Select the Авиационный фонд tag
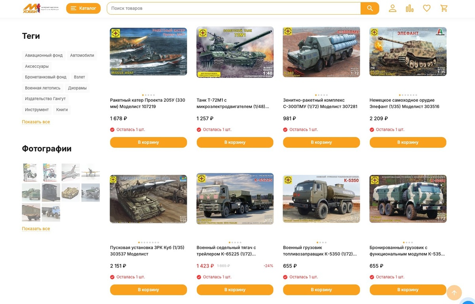 [x=44, y=55]
